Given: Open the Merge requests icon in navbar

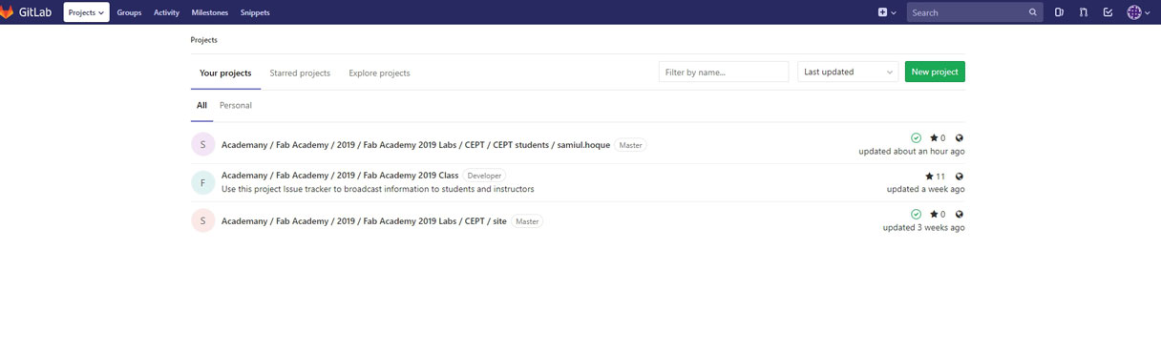Looking at the screenshot, I should [1083, 12].
